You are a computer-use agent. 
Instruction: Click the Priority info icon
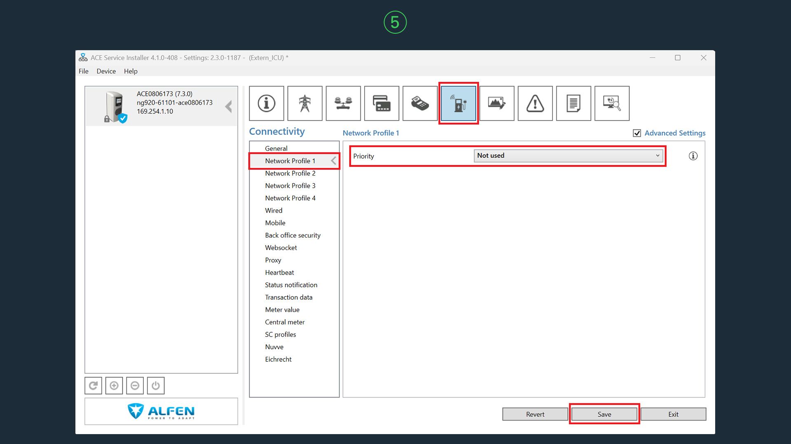[x=693, y=156]
